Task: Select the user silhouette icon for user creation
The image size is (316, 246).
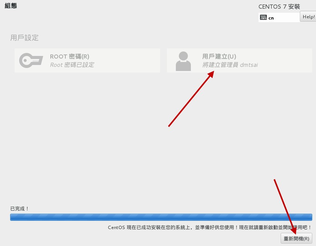Action: click(183, 60)
